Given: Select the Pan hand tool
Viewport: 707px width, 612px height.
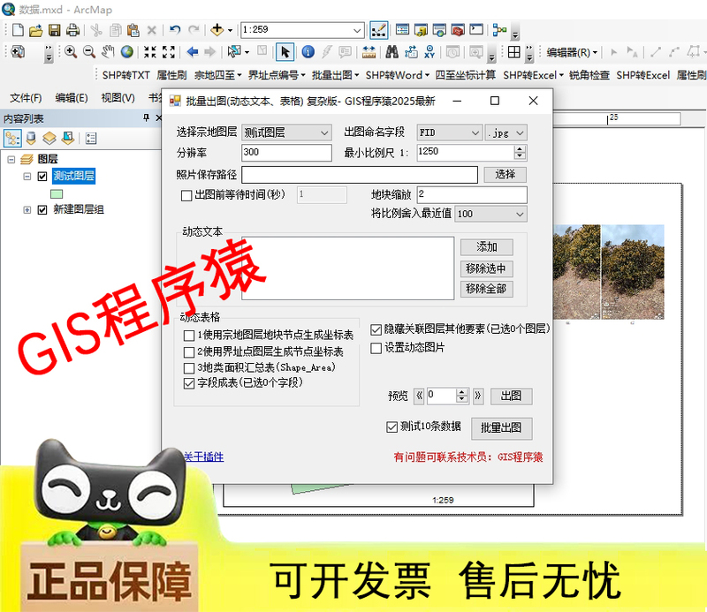Looking at the screenshot, I should (x=107, y=52).
